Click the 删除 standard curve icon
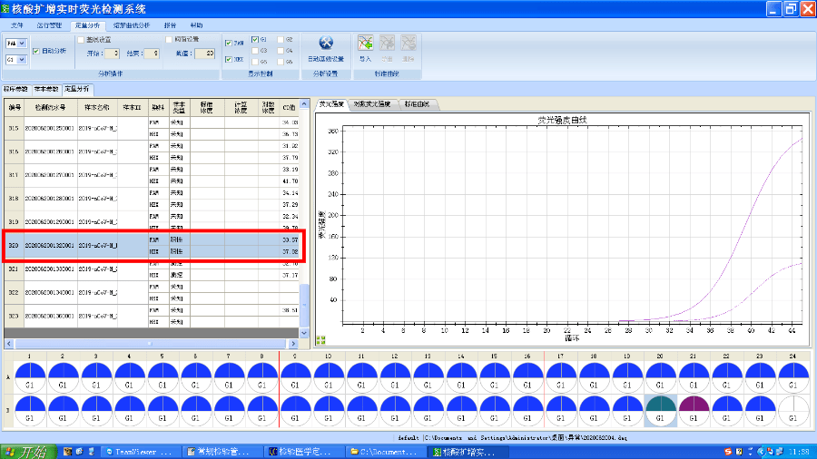Screen dimensions: 817x459 (408, 44)
